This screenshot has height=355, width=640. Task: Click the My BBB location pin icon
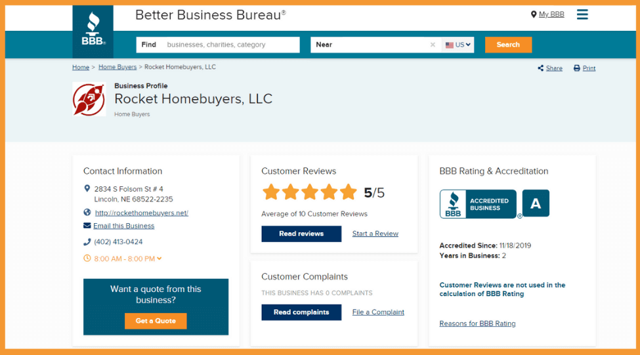click(x=534, y=14)
